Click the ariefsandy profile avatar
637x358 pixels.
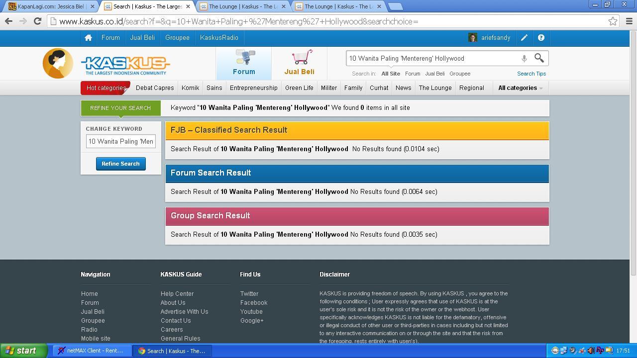click(x=473, y=38)
